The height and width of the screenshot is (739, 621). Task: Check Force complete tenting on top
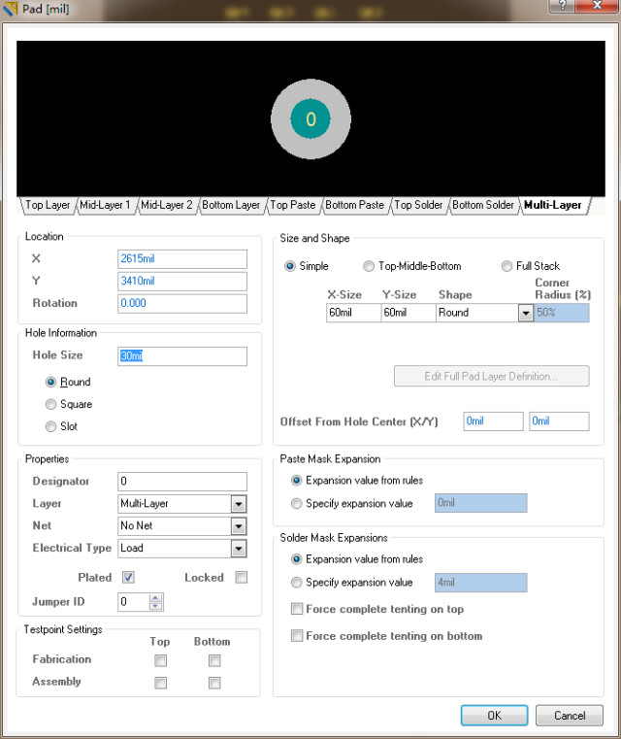pyautogui.click(x=297, y=610)
